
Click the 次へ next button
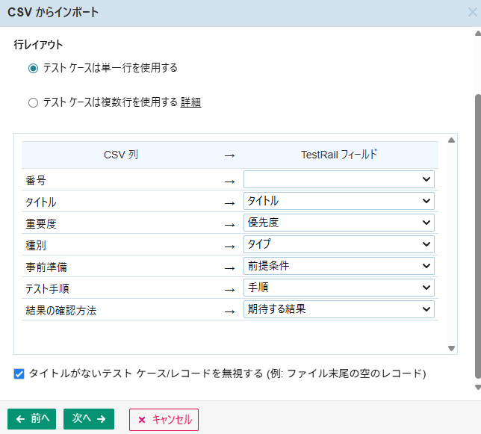pyautogui.click(x=88, y=420)
